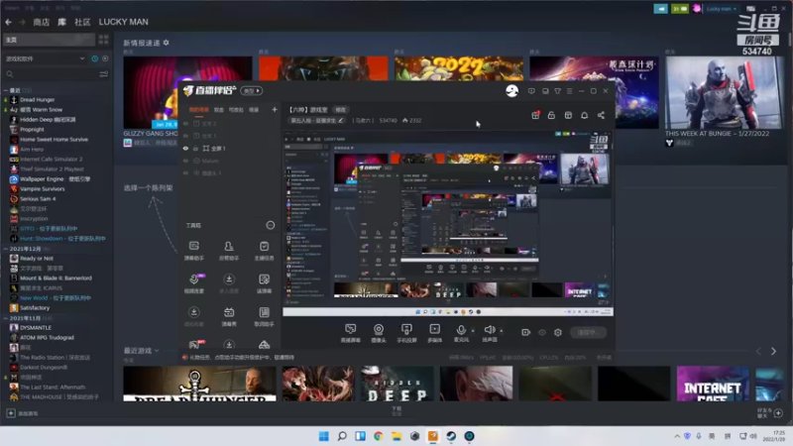Open the 弹幕秀 tool
Viewport: 793px width, 446px height.
point(229,317)
